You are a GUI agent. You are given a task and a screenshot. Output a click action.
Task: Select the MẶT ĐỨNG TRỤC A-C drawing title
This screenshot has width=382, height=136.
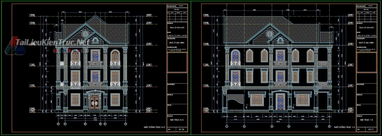(155, 127)
